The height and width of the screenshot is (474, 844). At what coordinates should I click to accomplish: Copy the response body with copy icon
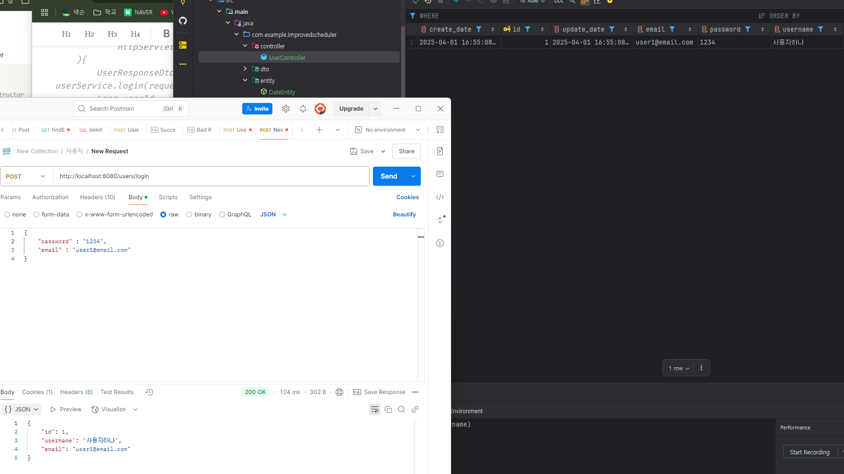coord(388,409)
